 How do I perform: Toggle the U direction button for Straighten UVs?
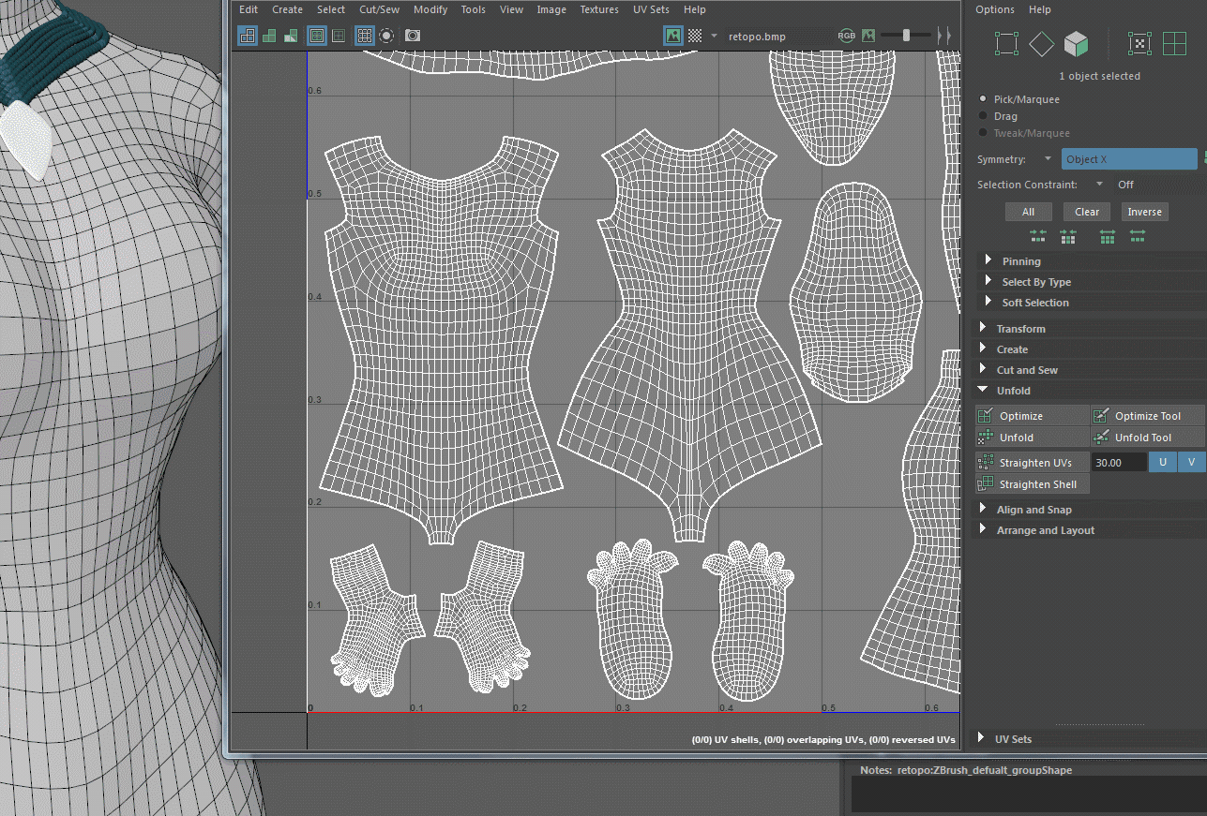[1162, 462]
